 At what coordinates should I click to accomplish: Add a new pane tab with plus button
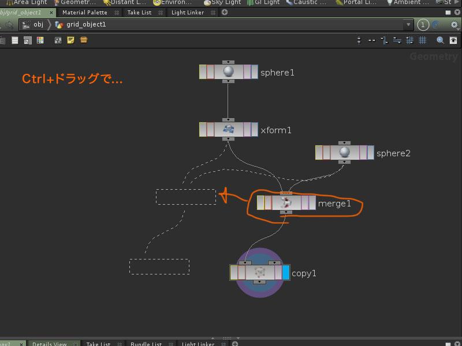(x=225, y=12)
